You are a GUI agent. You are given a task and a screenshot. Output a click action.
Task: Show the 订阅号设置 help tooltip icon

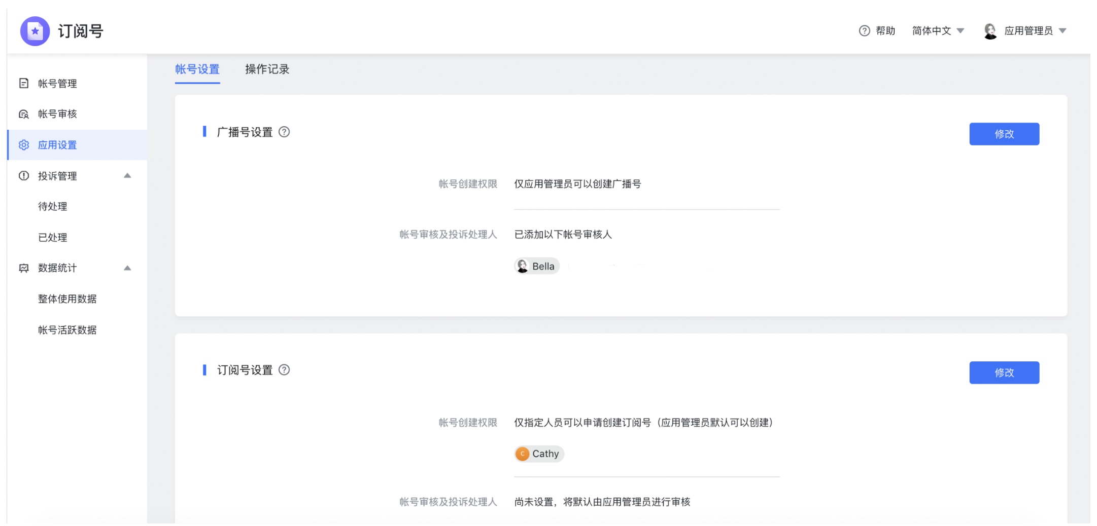pos(284,370)
